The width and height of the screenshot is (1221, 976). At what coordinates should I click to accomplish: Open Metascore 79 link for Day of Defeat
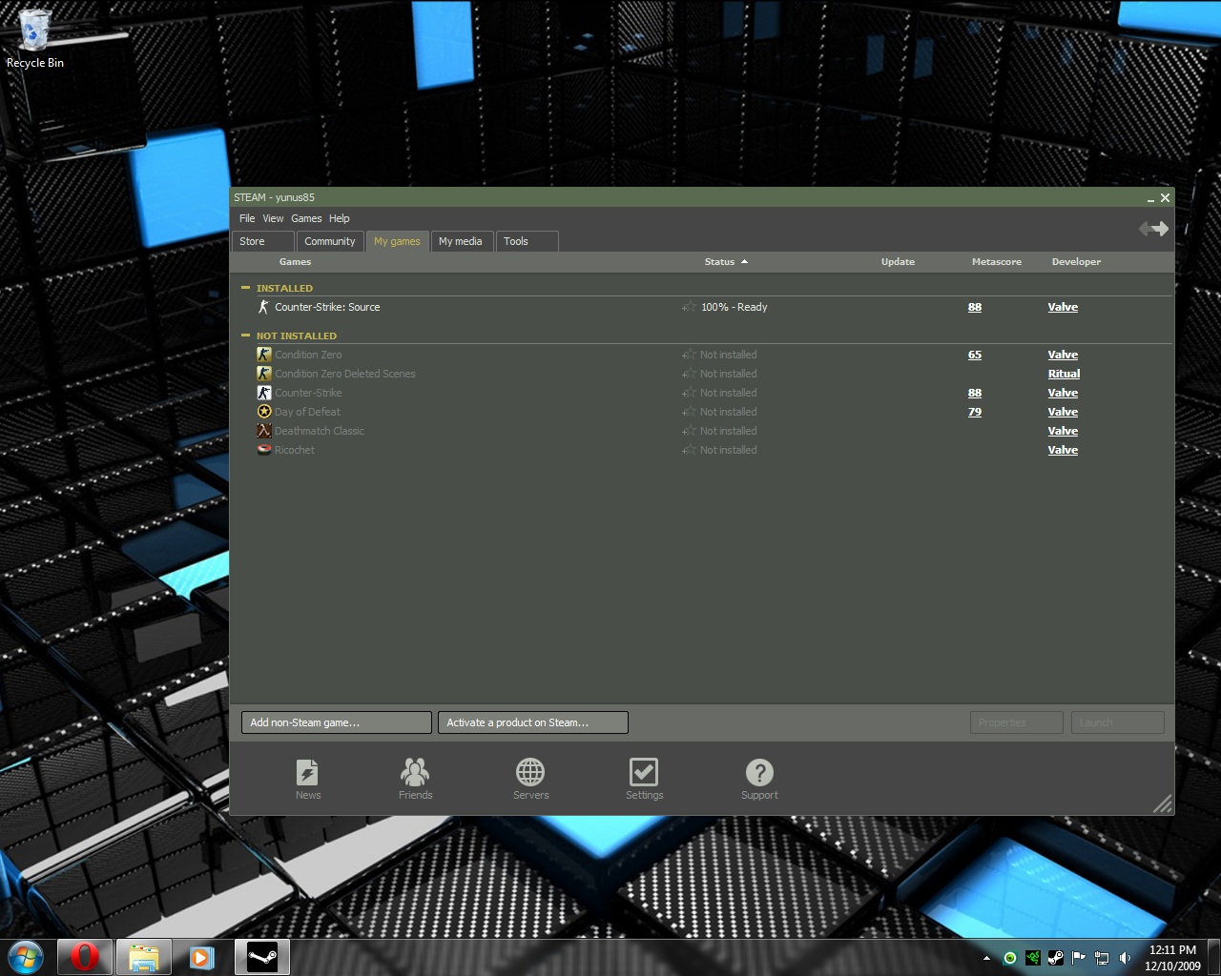(975, 412)
